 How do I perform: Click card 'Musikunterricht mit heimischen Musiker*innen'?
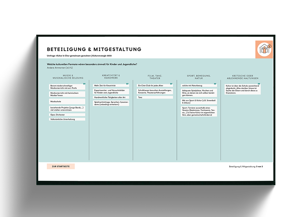pyautogui.click(x=67, y=94)
